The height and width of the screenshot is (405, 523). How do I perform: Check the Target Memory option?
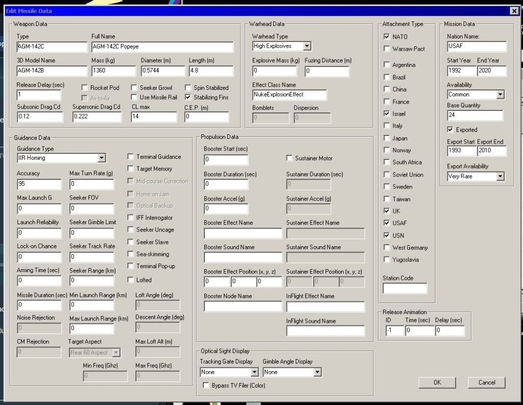(130, 169)
